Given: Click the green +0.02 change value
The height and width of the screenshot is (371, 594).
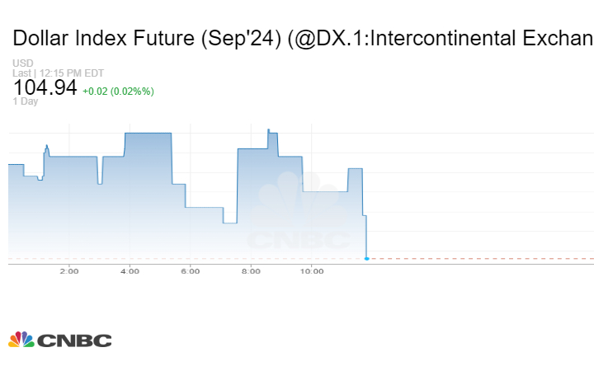Looking at the screenshot, I should tap(117, 91).
